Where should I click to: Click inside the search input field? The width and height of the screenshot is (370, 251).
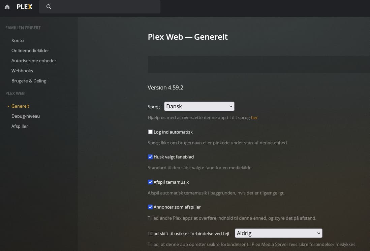point(104,7)
